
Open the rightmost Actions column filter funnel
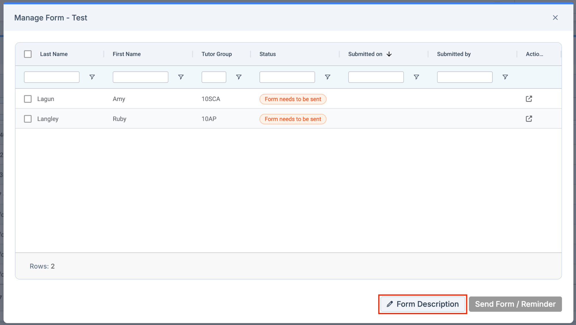pos(505,77)
